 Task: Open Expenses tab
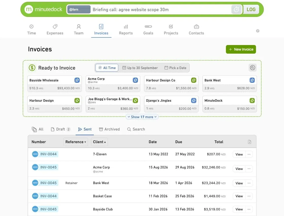pyautogui.click(x=55, y=30)
